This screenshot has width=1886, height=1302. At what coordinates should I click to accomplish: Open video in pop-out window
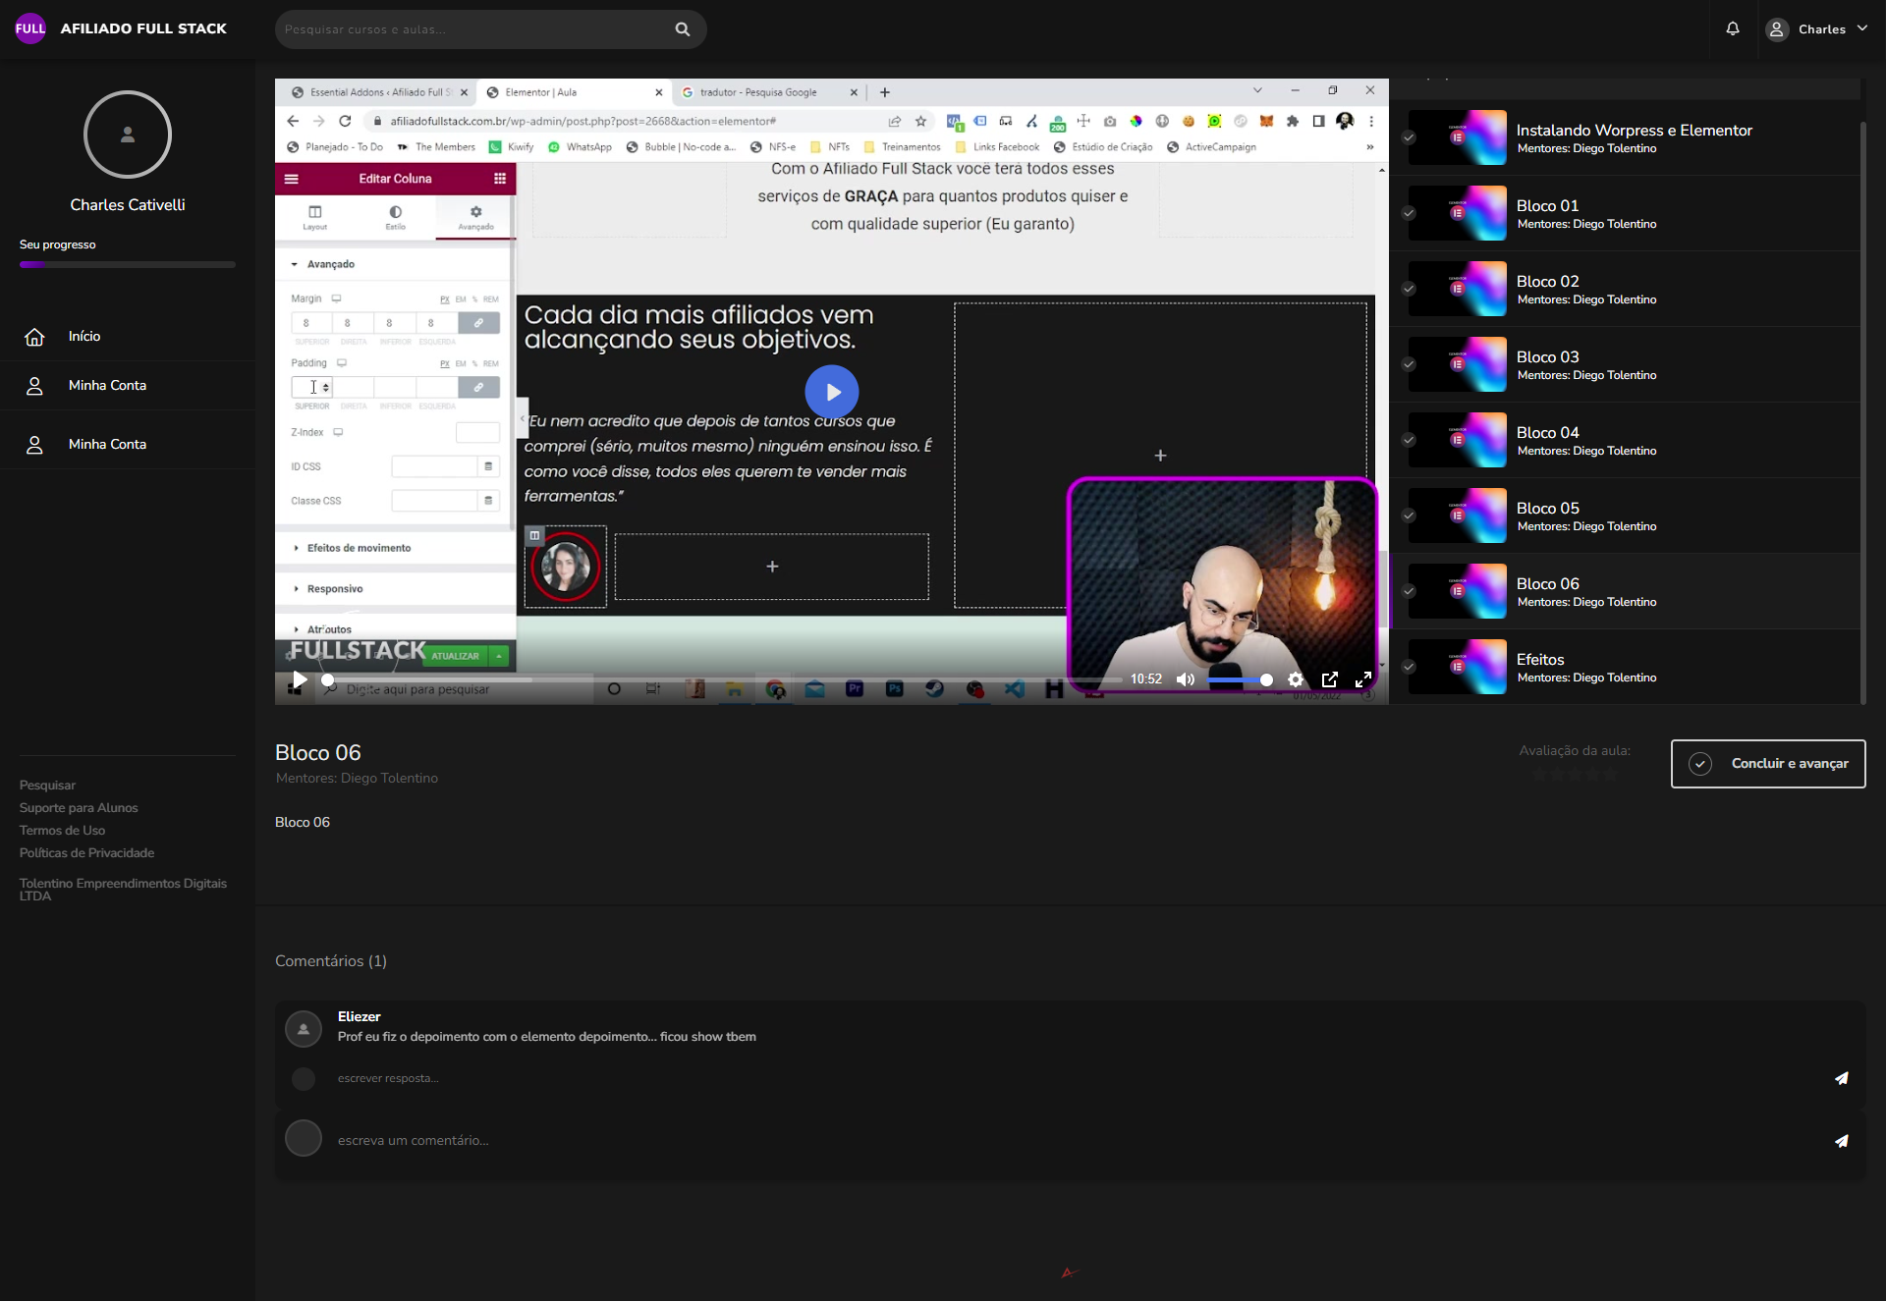tap(1330, 679)
